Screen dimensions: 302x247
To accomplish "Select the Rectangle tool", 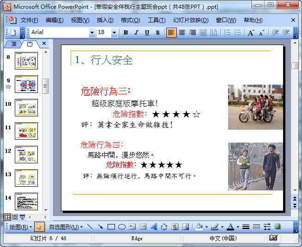I will pyautogui.click(x=111, y=227).
